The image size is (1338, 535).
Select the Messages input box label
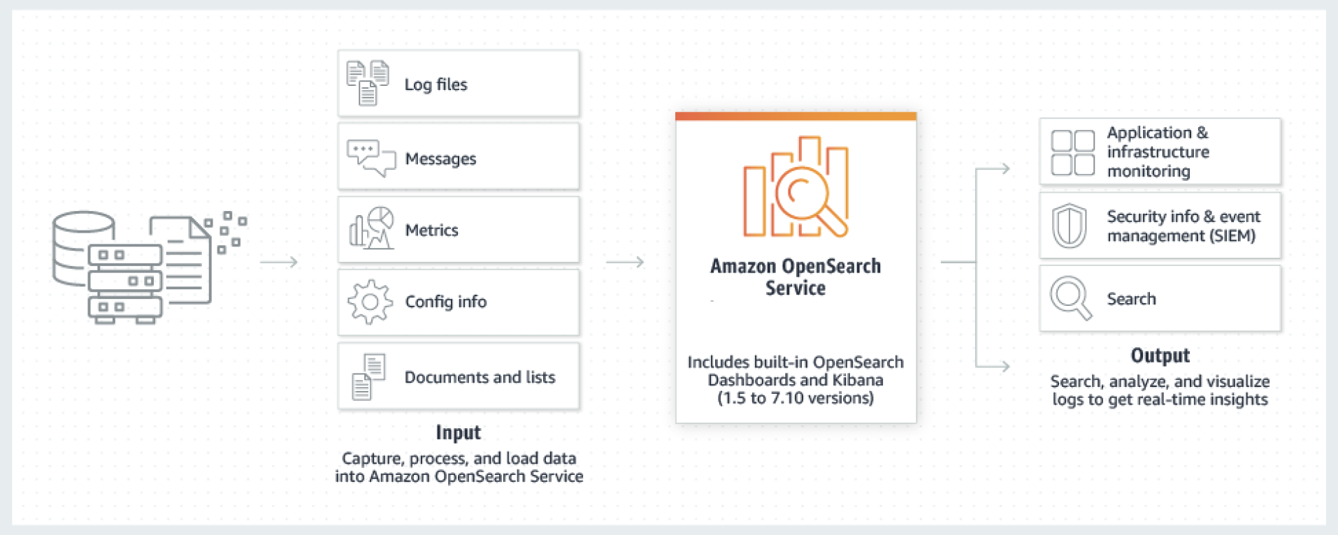pos(440,159)
